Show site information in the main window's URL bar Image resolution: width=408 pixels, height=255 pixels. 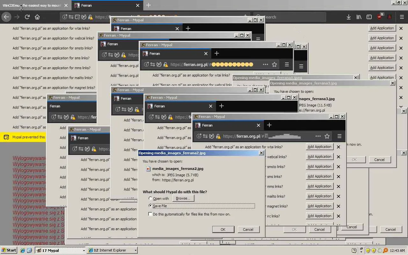pos(65,17)
